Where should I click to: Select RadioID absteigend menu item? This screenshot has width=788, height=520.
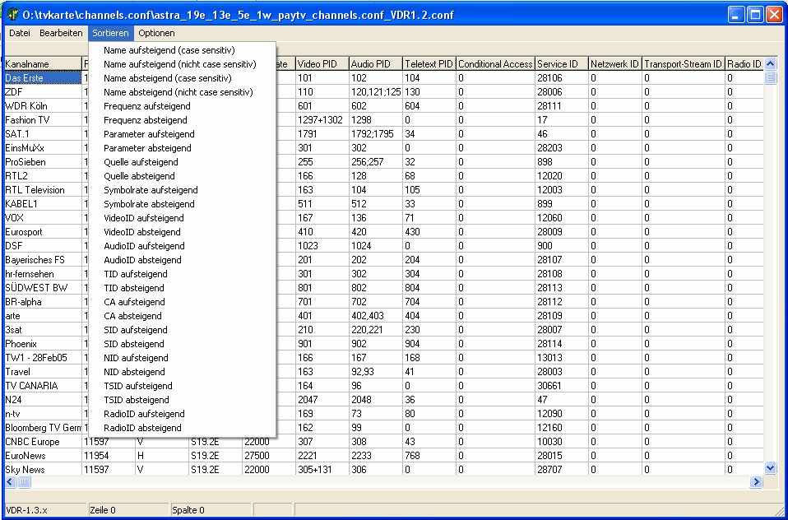click(x=142, y=428)
